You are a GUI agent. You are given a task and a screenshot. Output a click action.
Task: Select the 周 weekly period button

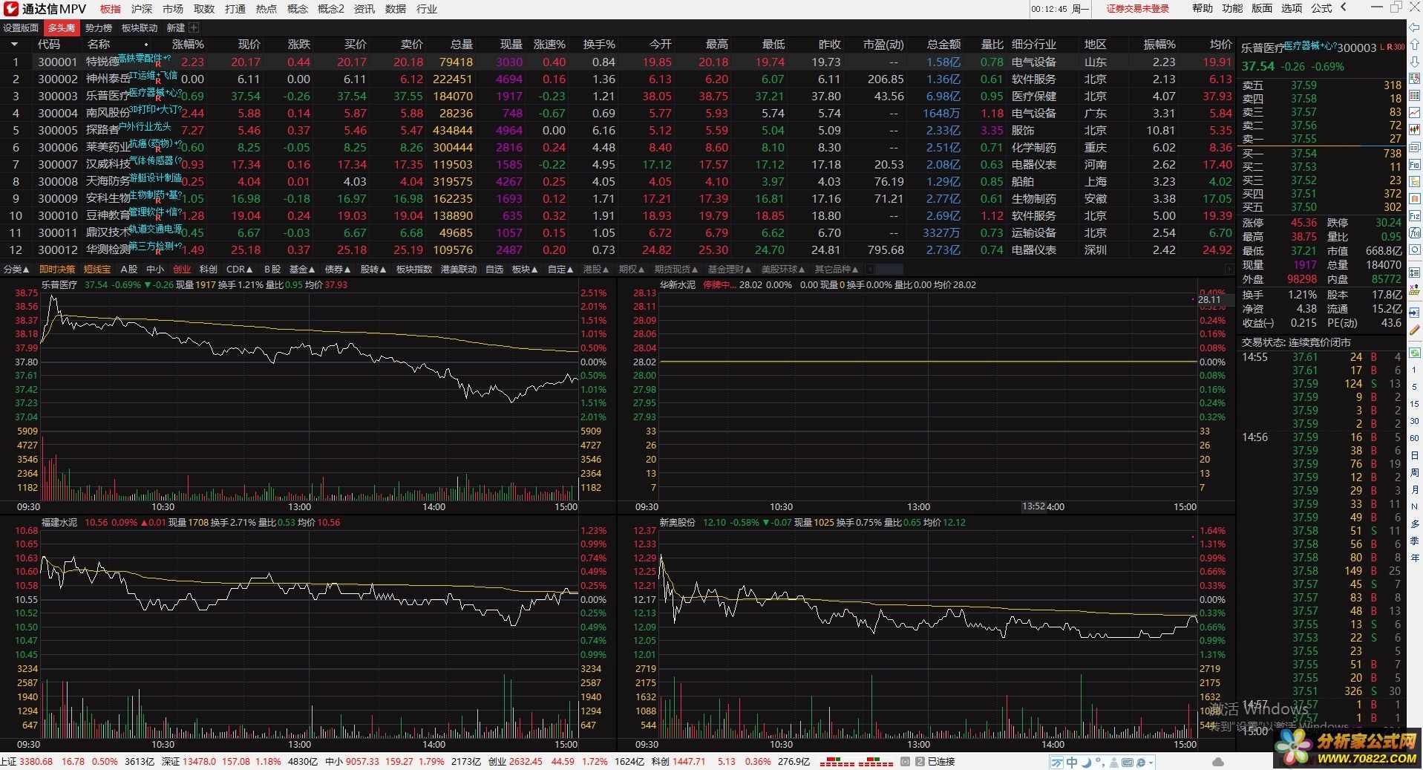1414,472
